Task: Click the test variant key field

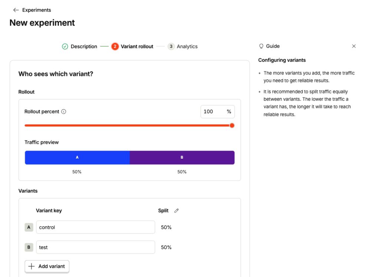Action: click(95, 247)
